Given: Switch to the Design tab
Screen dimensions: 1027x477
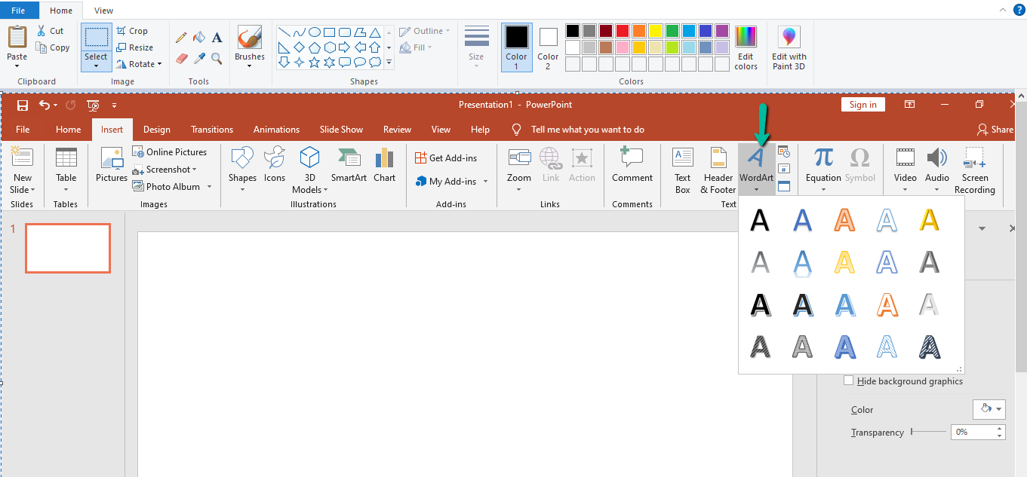Looking at the screenshot, I should pos(156,129).
